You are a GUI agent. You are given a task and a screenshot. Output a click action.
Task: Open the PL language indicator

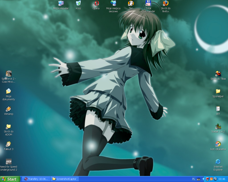[194, 179]
